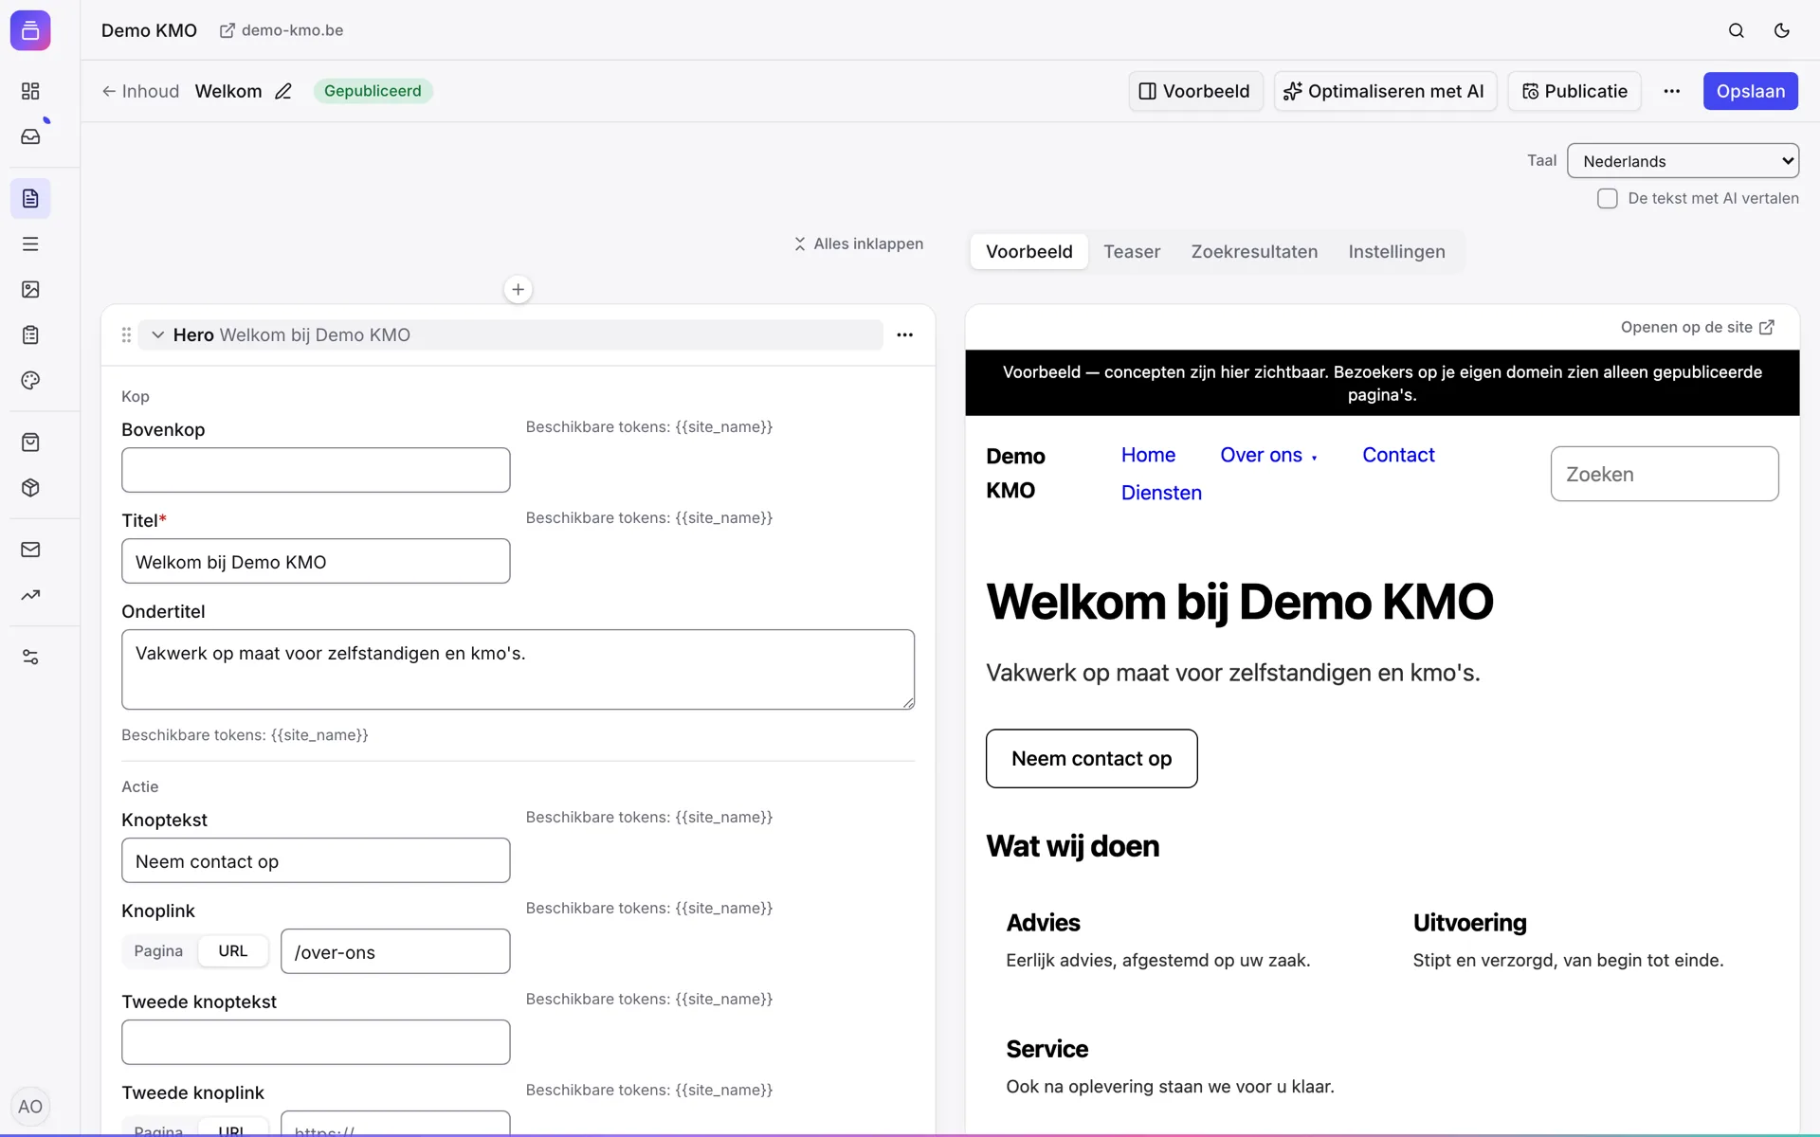
Task: Open the media image icon in sidebar
Action: click(x=30, y=289)
